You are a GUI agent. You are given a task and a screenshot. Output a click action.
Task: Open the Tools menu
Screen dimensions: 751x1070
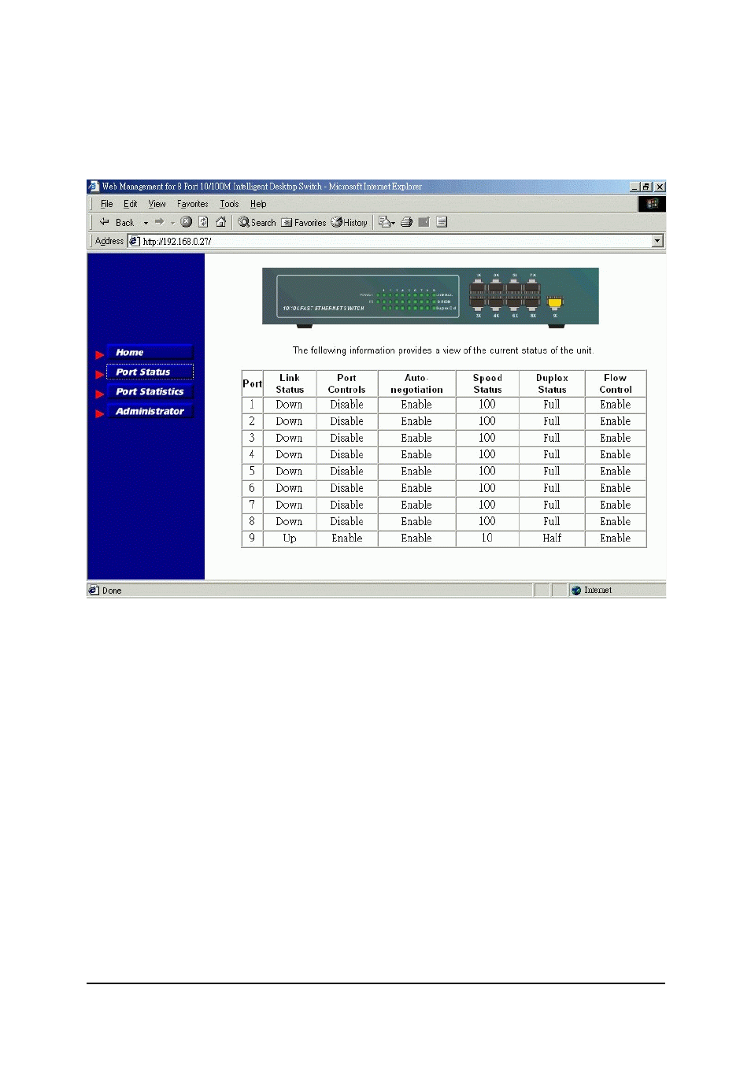tap(229, 204)
